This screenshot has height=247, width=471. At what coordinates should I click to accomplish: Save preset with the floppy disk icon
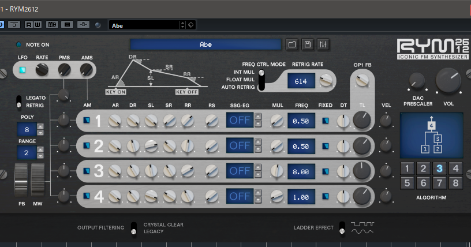click(307, 44)
